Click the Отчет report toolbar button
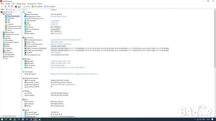 tap(27, 6)
